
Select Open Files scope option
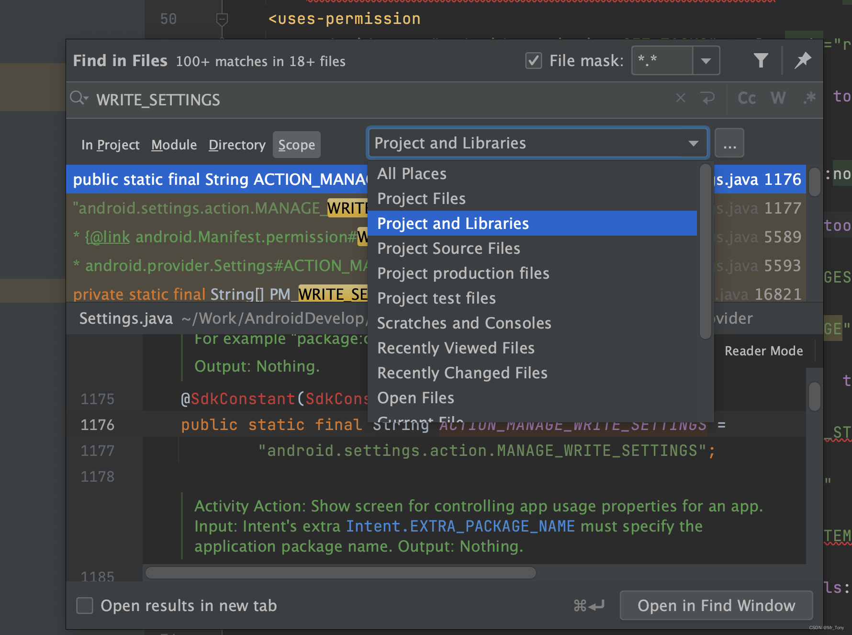[532, 397]
